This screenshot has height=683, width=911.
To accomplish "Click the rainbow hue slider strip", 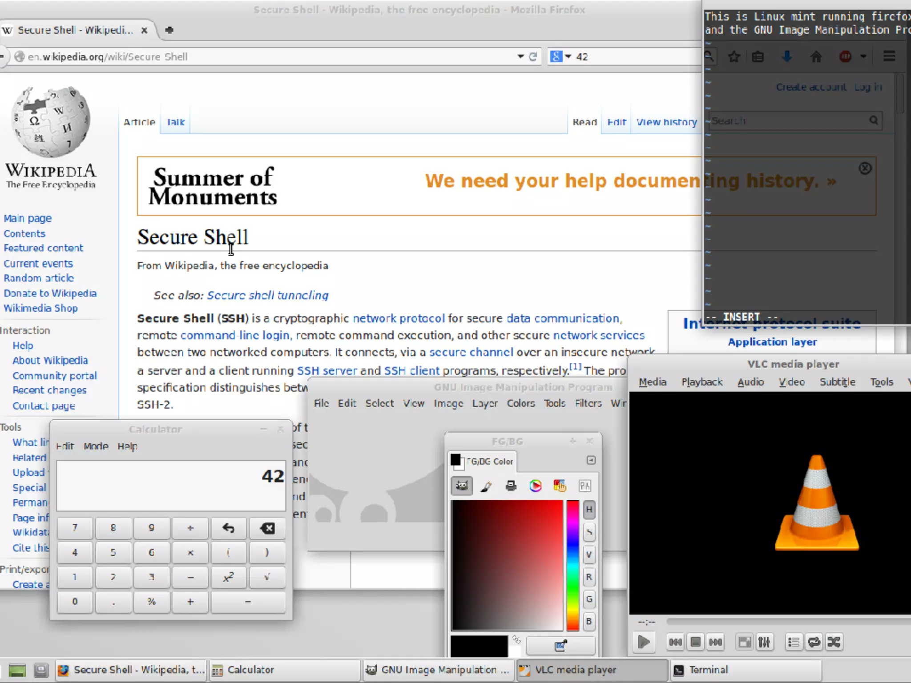I will (x=572, y=565).
